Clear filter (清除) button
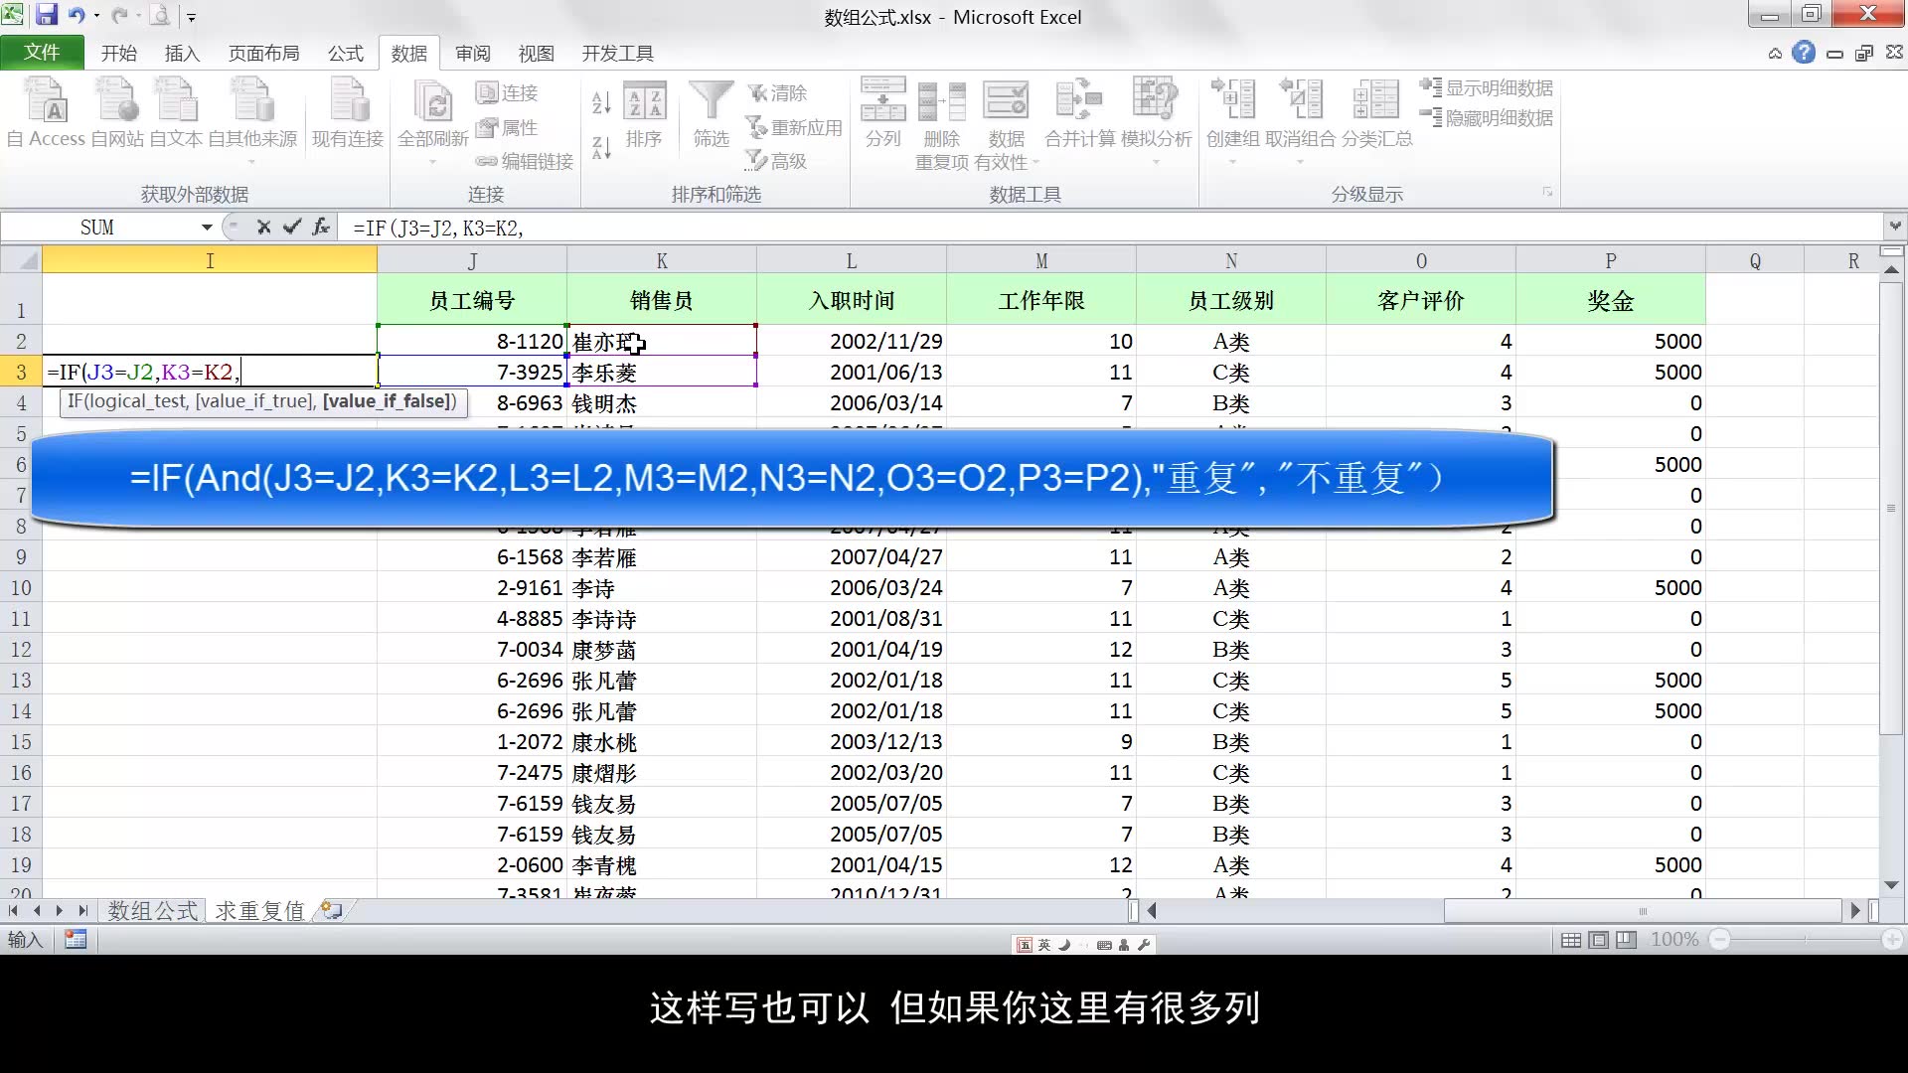This screenshot has width=1908, height=1073. tap(777, 92)
